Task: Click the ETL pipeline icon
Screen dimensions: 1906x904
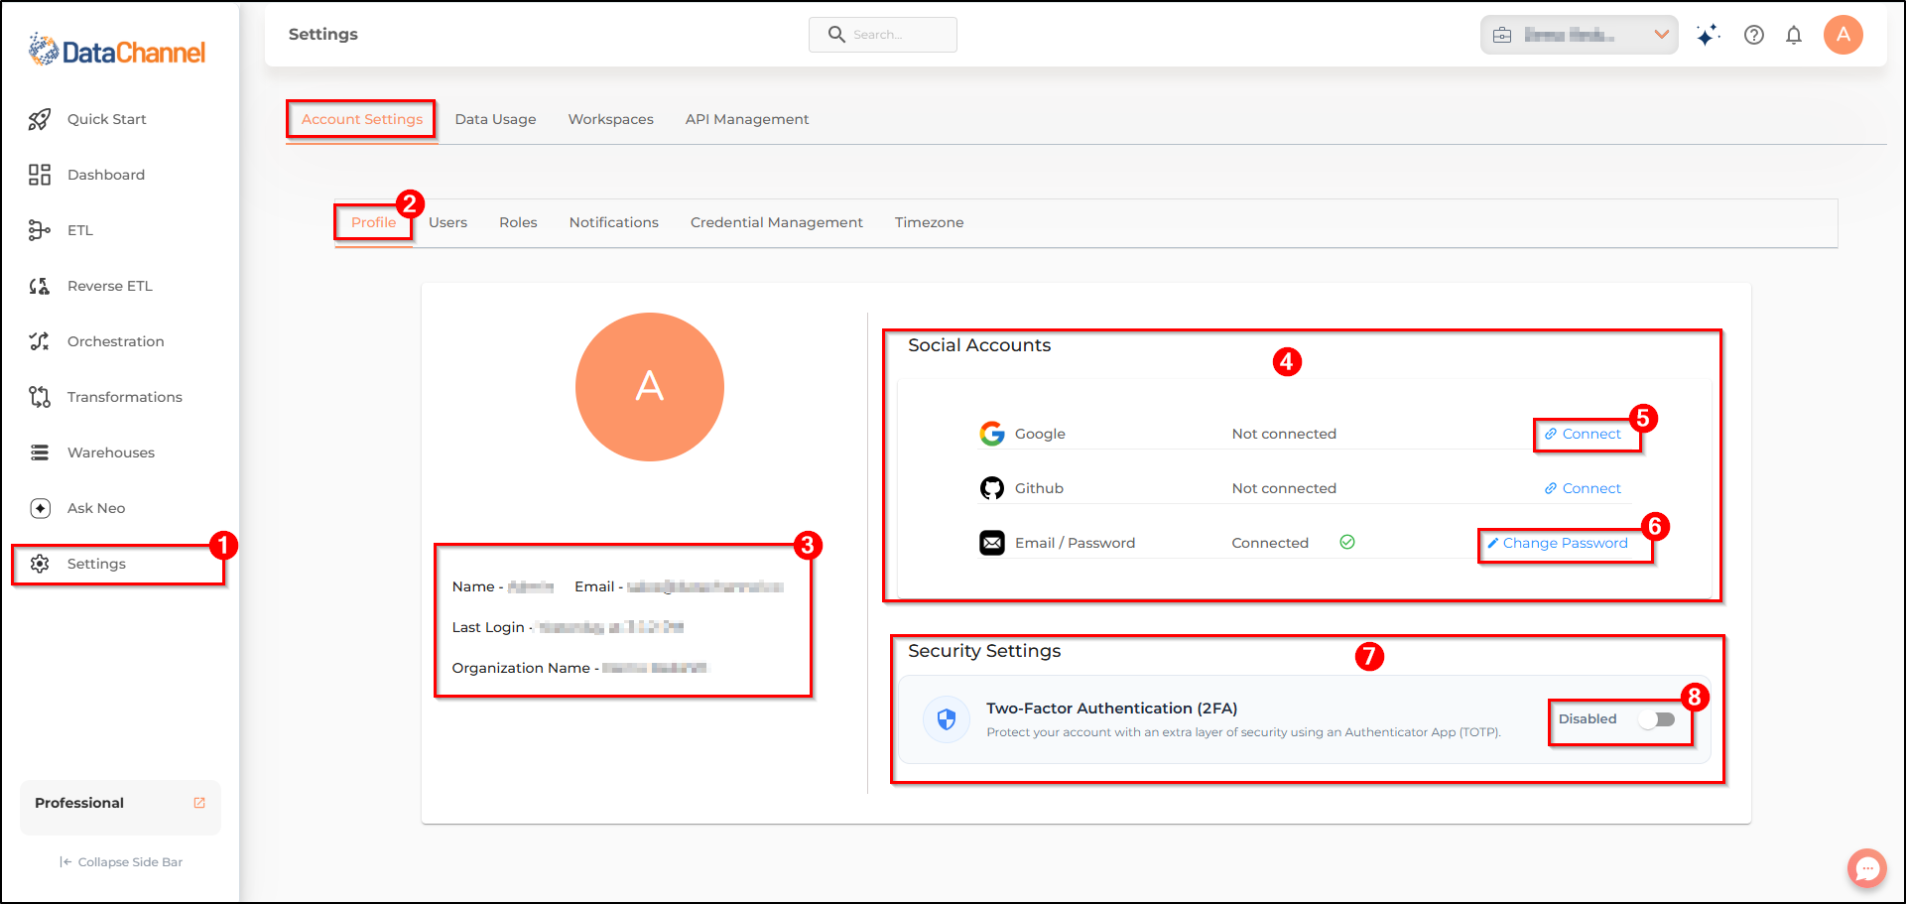Action: click(40, 230)
